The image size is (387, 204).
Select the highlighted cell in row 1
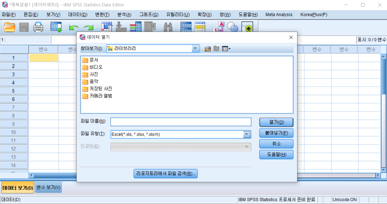coord(44,58)
